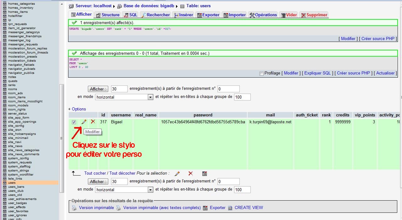402x220 pixels.
Task: Open the navigator_publics table in sidebar
Action: (x=21, y=73)
